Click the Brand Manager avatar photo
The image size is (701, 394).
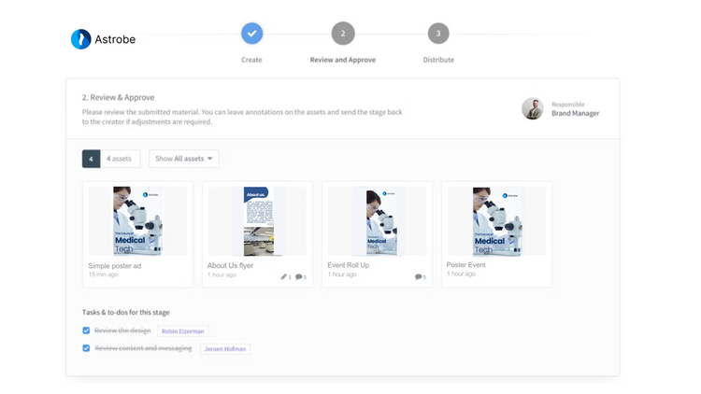[533, 108]
